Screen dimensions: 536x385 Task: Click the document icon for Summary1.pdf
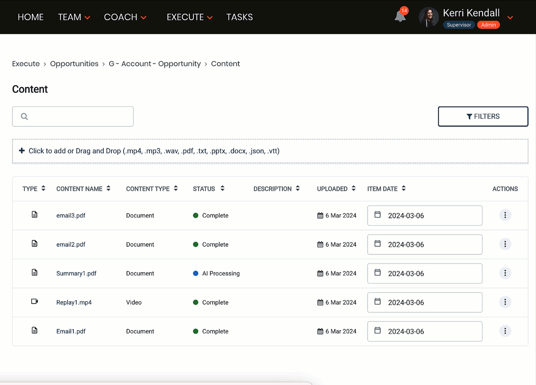point(35,273)
